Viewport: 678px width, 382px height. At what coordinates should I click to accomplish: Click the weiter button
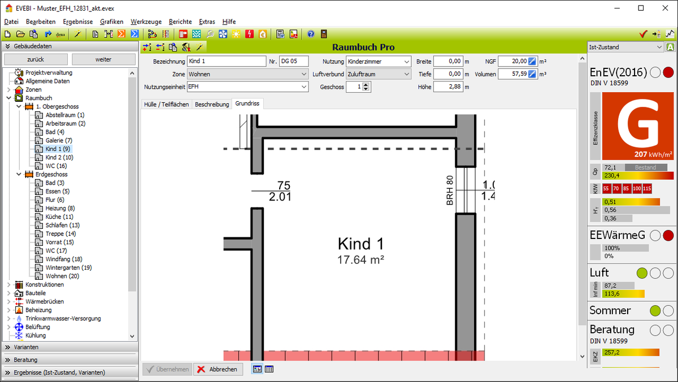pos(103,59)
